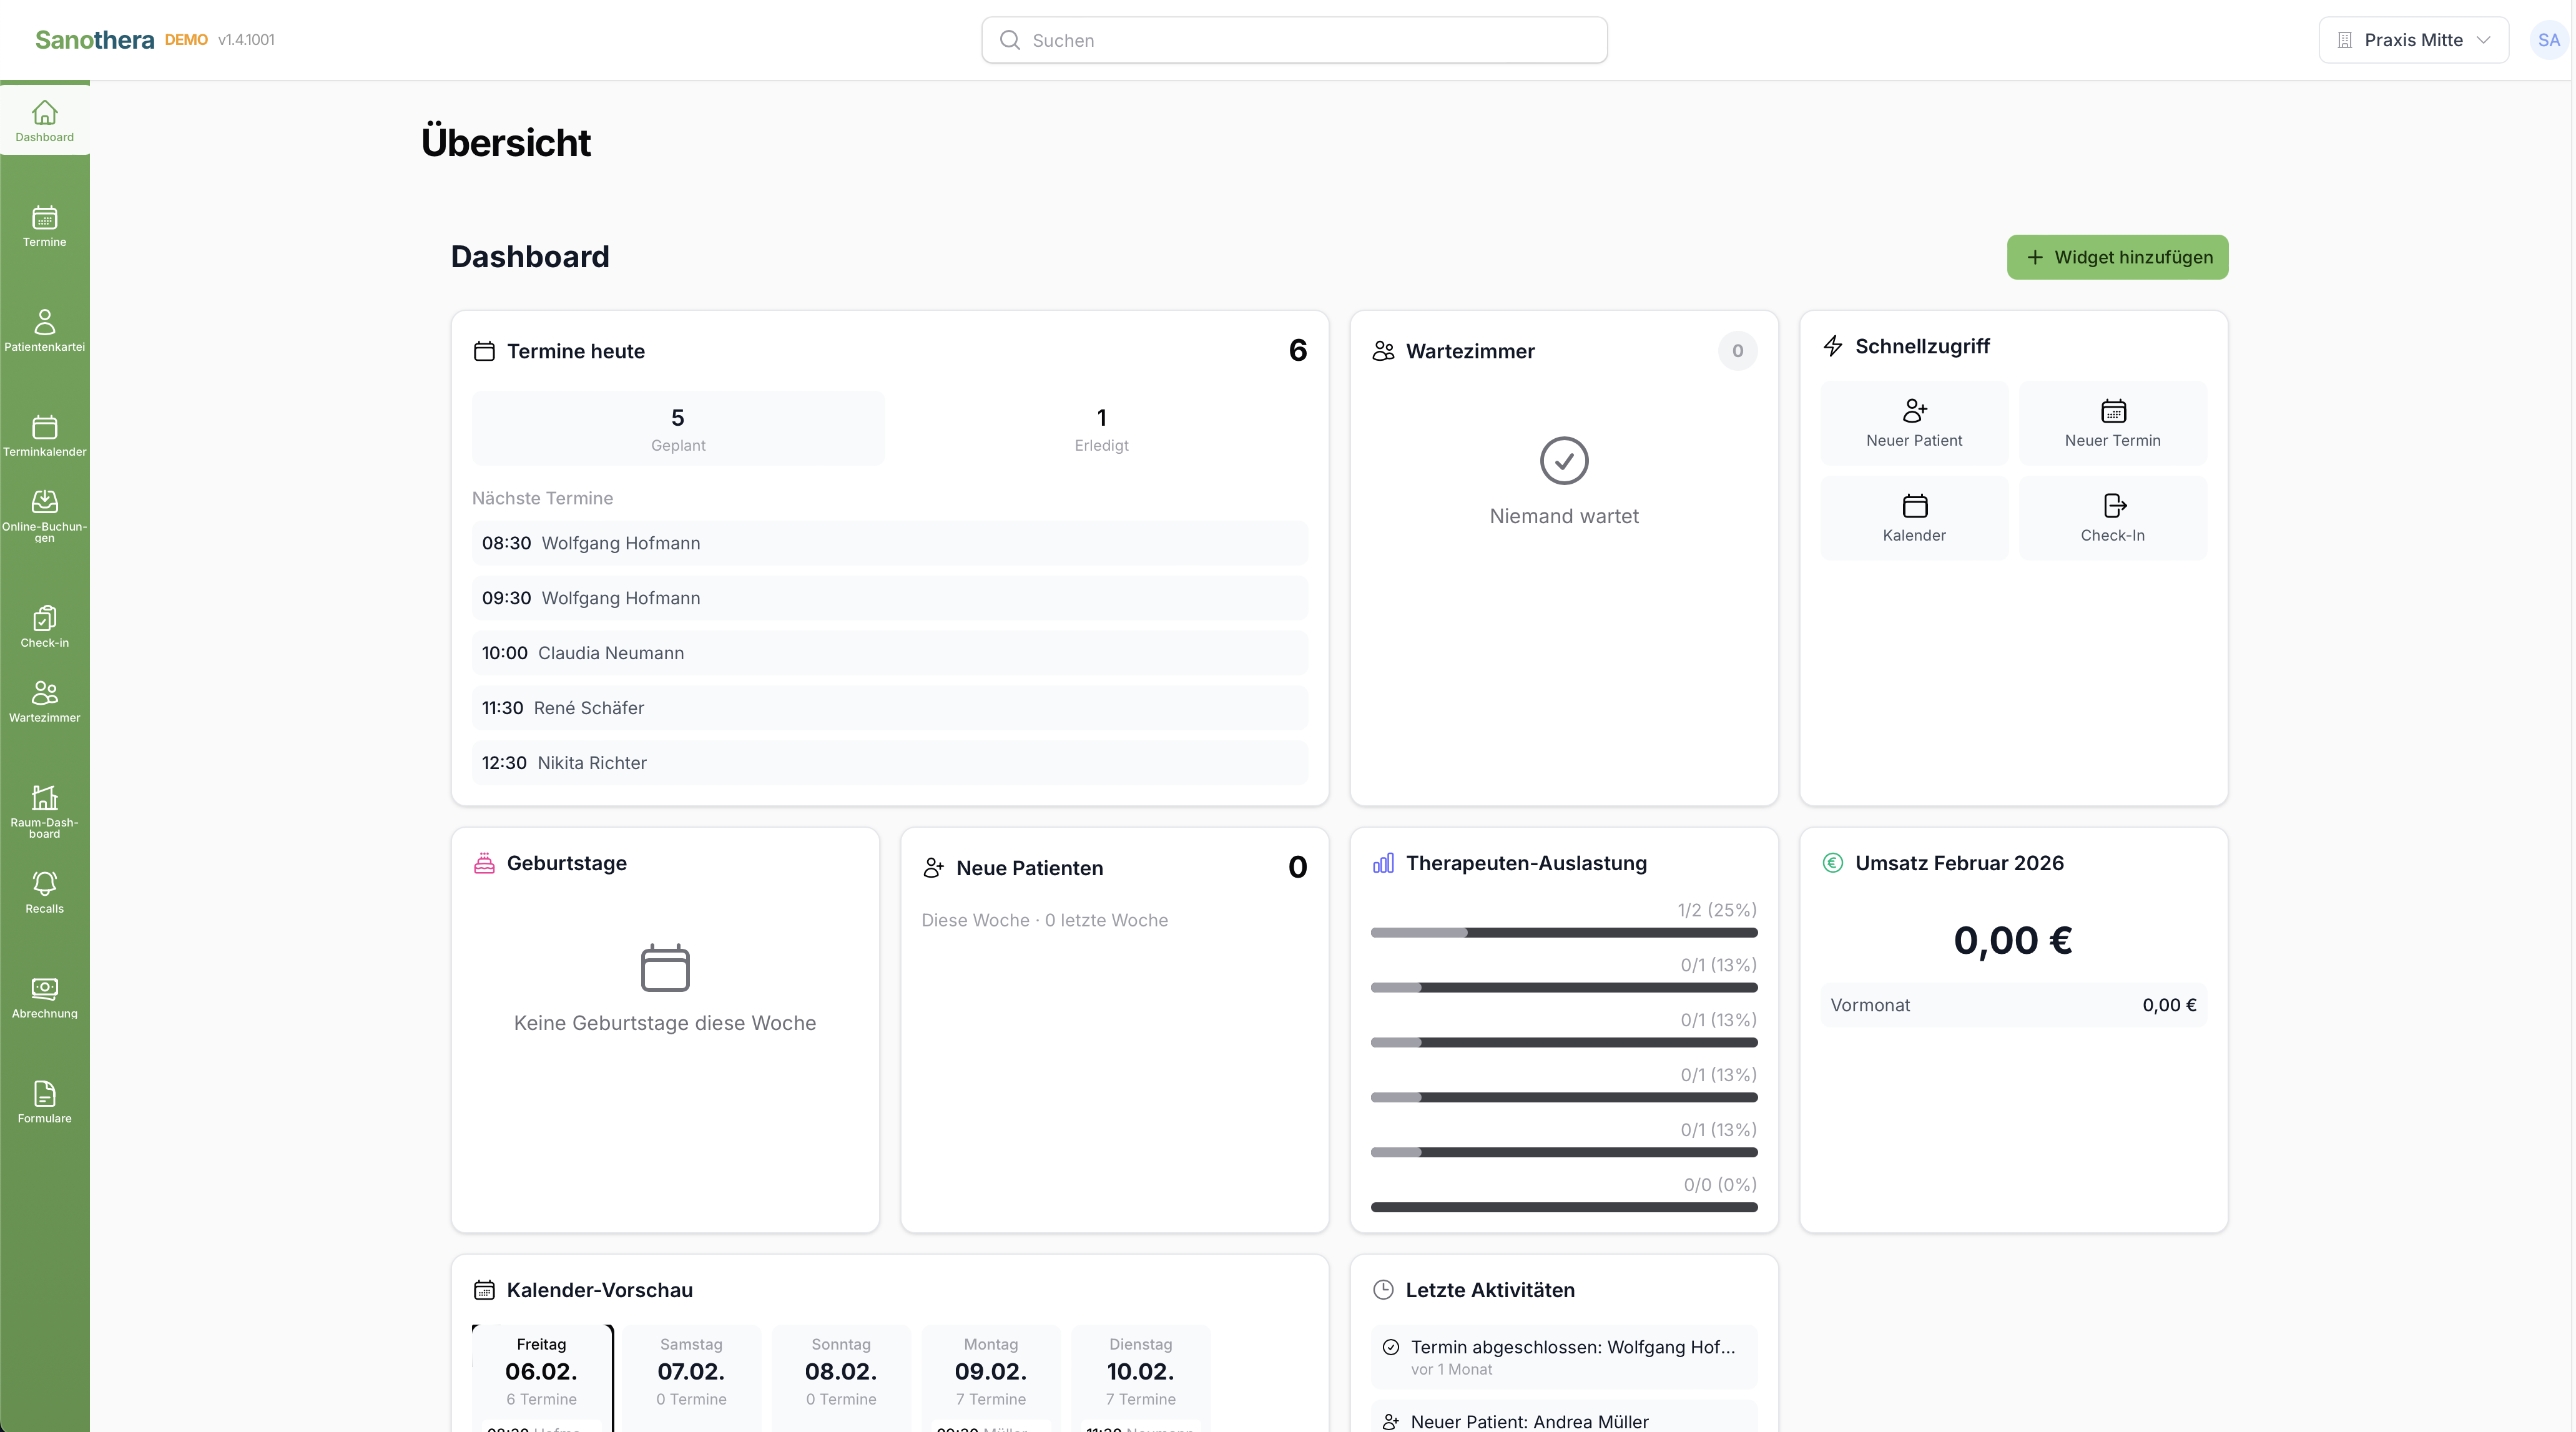
Task: Select Dienstag 10.02. in the calendar preview
Action: [1141, 1378]
